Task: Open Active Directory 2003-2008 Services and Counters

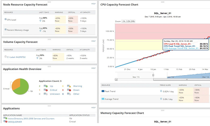Action: click(31, 118)
